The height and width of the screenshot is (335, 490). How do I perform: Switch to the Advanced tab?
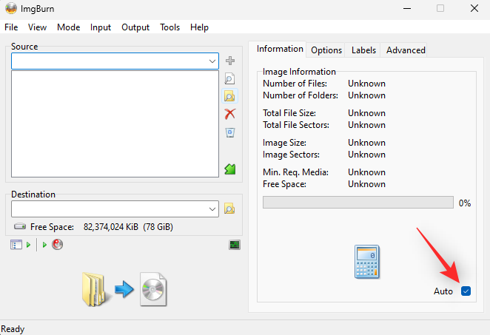[406, 50]
